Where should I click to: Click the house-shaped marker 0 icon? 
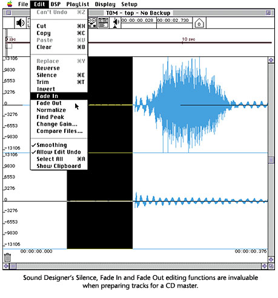click(199, 23)
